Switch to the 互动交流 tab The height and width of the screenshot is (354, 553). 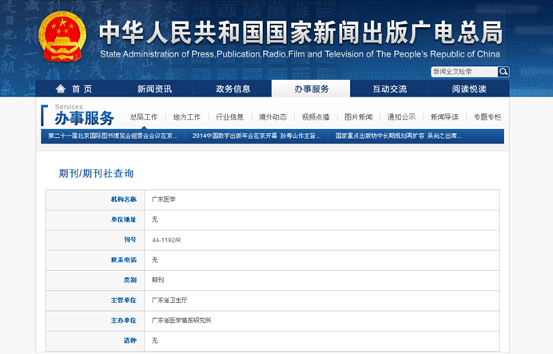[x=390, y=88]
